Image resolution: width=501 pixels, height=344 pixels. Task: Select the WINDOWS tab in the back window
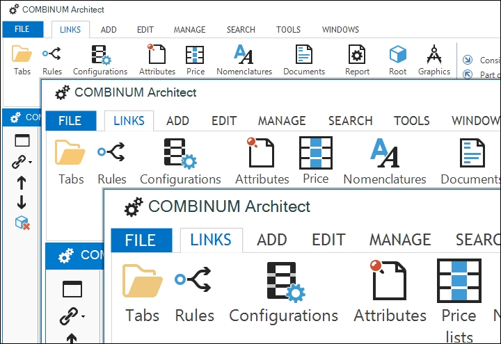(x=340, y=30)
